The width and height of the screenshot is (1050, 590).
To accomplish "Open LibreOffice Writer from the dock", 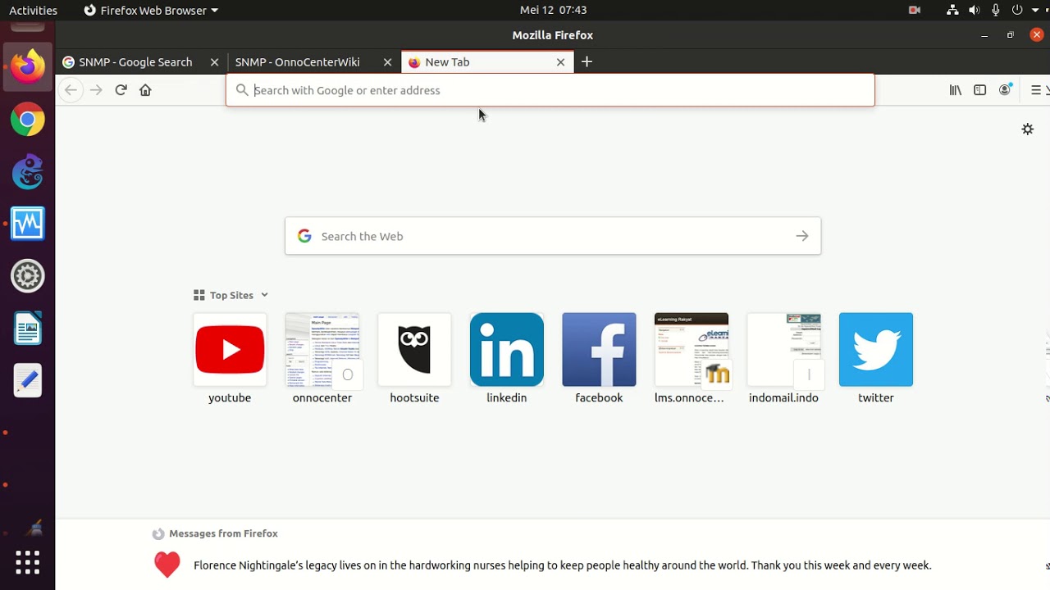I will pyautogui.click(x=27, y=329).
